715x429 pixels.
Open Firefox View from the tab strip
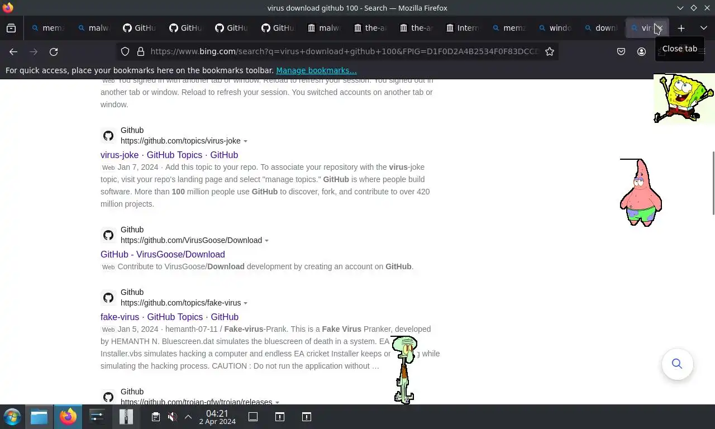pyautogui.click(x=11, y=28)
